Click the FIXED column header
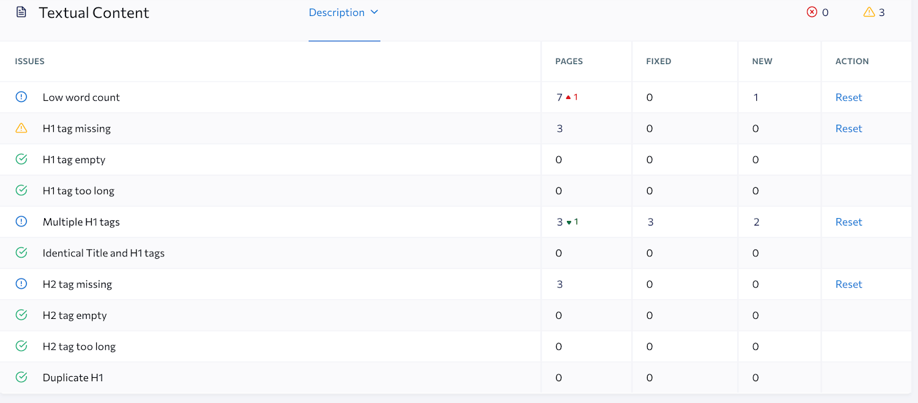Screen dimensions: 918x403 point(659,61)
